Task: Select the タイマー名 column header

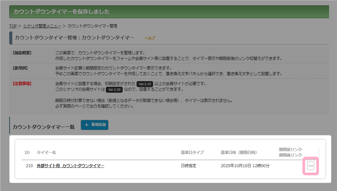Action: tap(46, 153)
